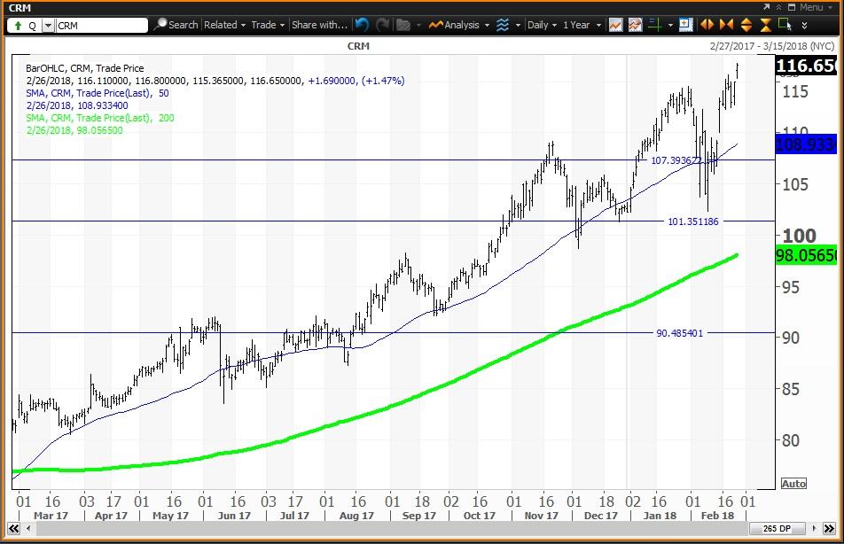Viewport: 844px width, 544px height.
Task: Open the Q instrument type dropdown
Action: click(x=48, y=26)
